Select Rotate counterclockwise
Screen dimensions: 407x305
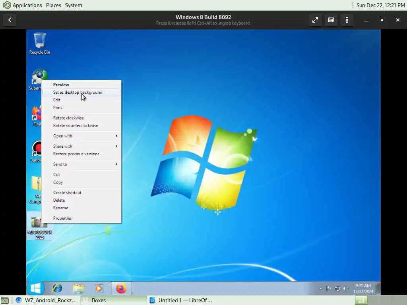coord(81,125)
